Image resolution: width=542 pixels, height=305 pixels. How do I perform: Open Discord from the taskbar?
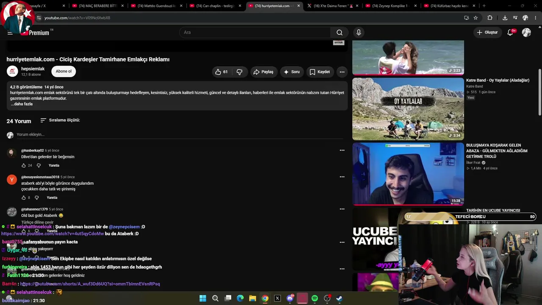point(290,298)
